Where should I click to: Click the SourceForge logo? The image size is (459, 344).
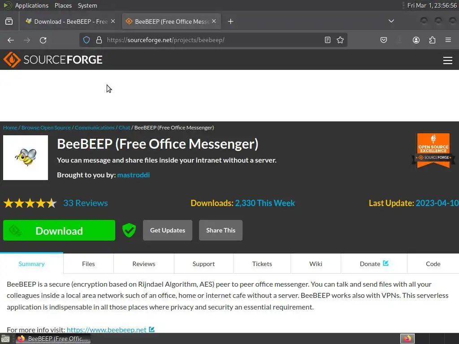coord(53,60)
